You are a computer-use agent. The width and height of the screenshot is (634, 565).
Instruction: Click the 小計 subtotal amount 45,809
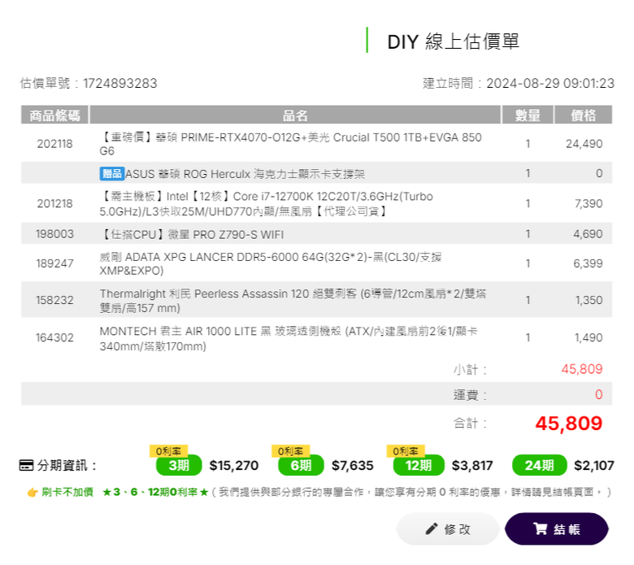click(582, 369)
